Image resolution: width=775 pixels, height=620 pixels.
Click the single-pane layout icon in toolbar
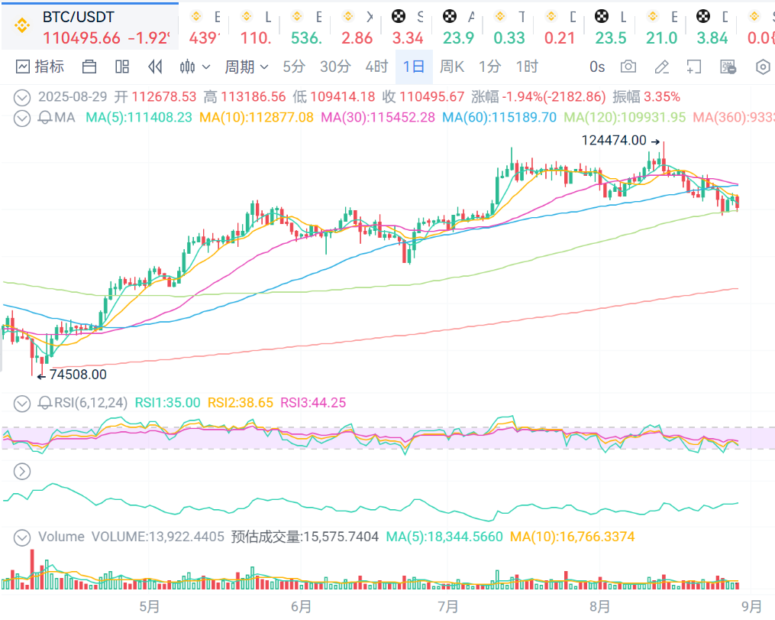[x=89, y=67]
